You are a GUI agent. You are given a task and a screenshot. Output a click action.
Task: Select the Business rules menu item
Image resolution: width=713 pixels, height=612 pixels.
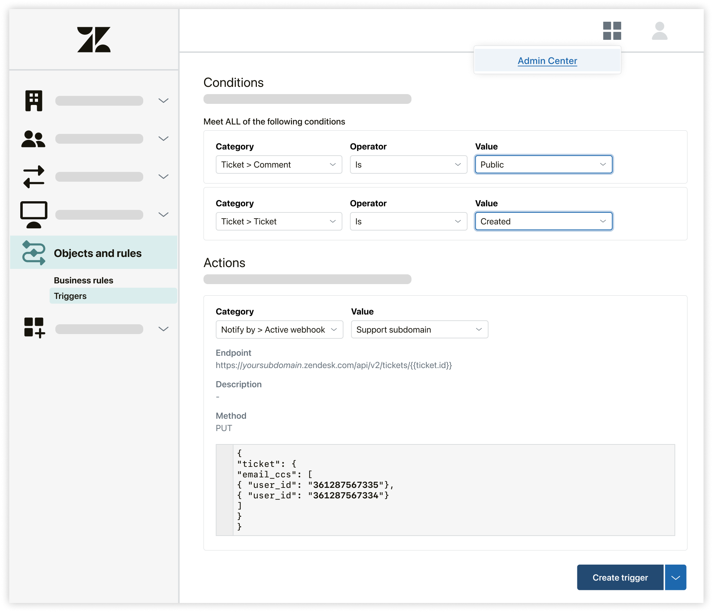coord(84,280)
